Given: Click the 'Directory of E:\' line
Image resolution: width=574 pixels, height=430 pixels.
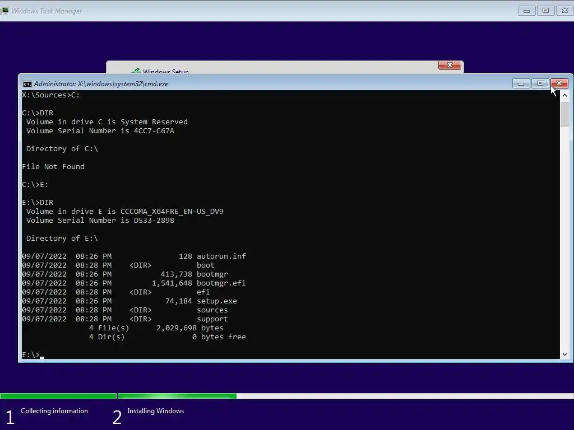Looking at the screenshot, I should click(x=62, y=239).
